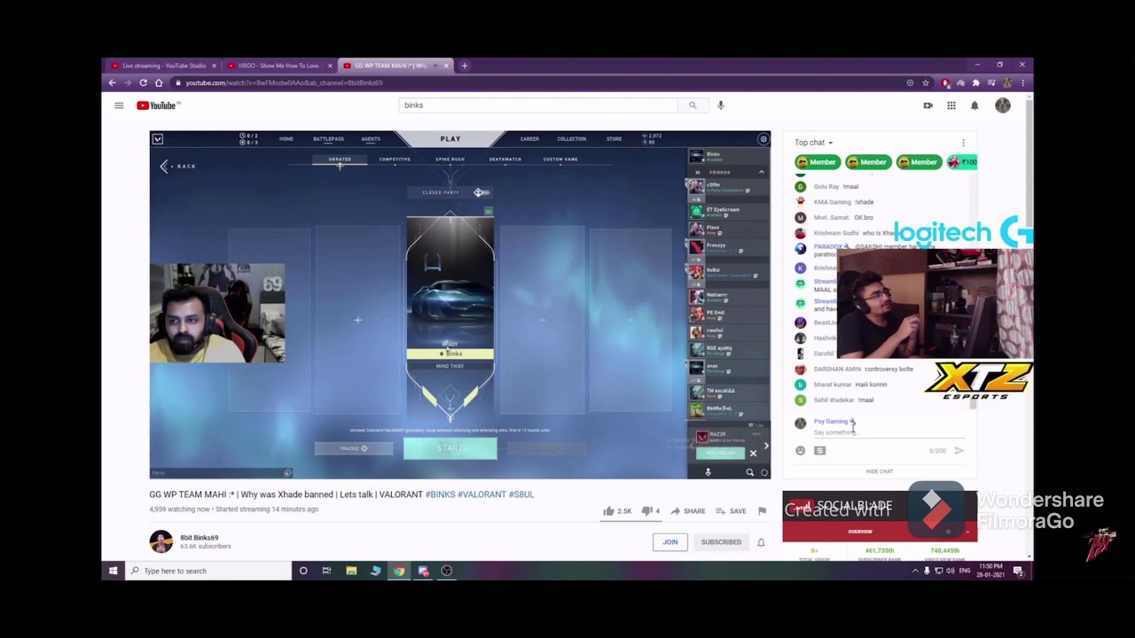Select the Deathmatch mode tab

tap(505, 159)
